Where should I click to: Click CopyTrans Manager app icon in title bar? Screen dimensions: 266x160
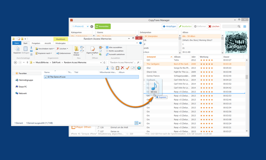click(72, 20)
